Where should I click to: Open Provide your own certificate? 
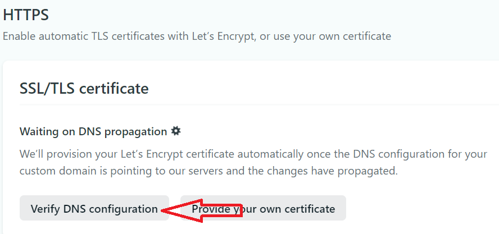click(263, 208)
